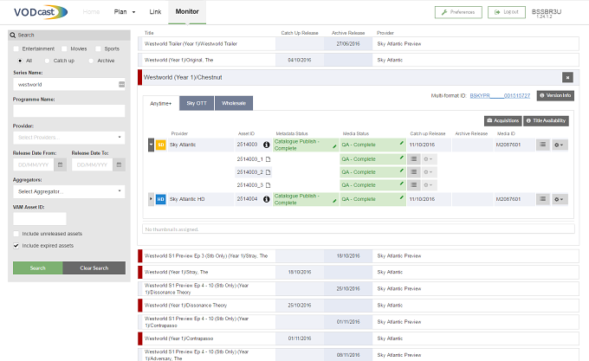Close the Westworld Chestnut detail panel

[567, 77]
